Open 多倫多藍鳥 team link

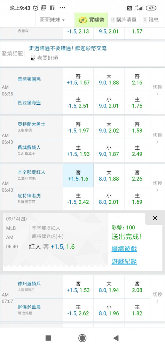(29, 307)
